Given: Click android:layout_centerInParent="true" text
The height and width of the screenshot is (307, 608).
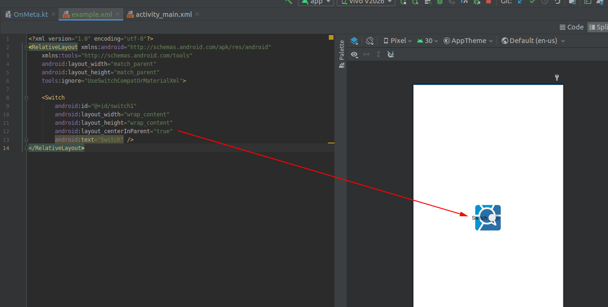Looking at the screenshot, I should point(114,131).
